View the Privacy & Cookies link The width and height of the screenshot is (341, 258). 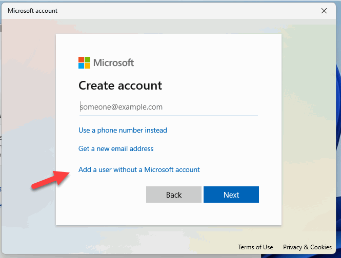coord(307,247)
